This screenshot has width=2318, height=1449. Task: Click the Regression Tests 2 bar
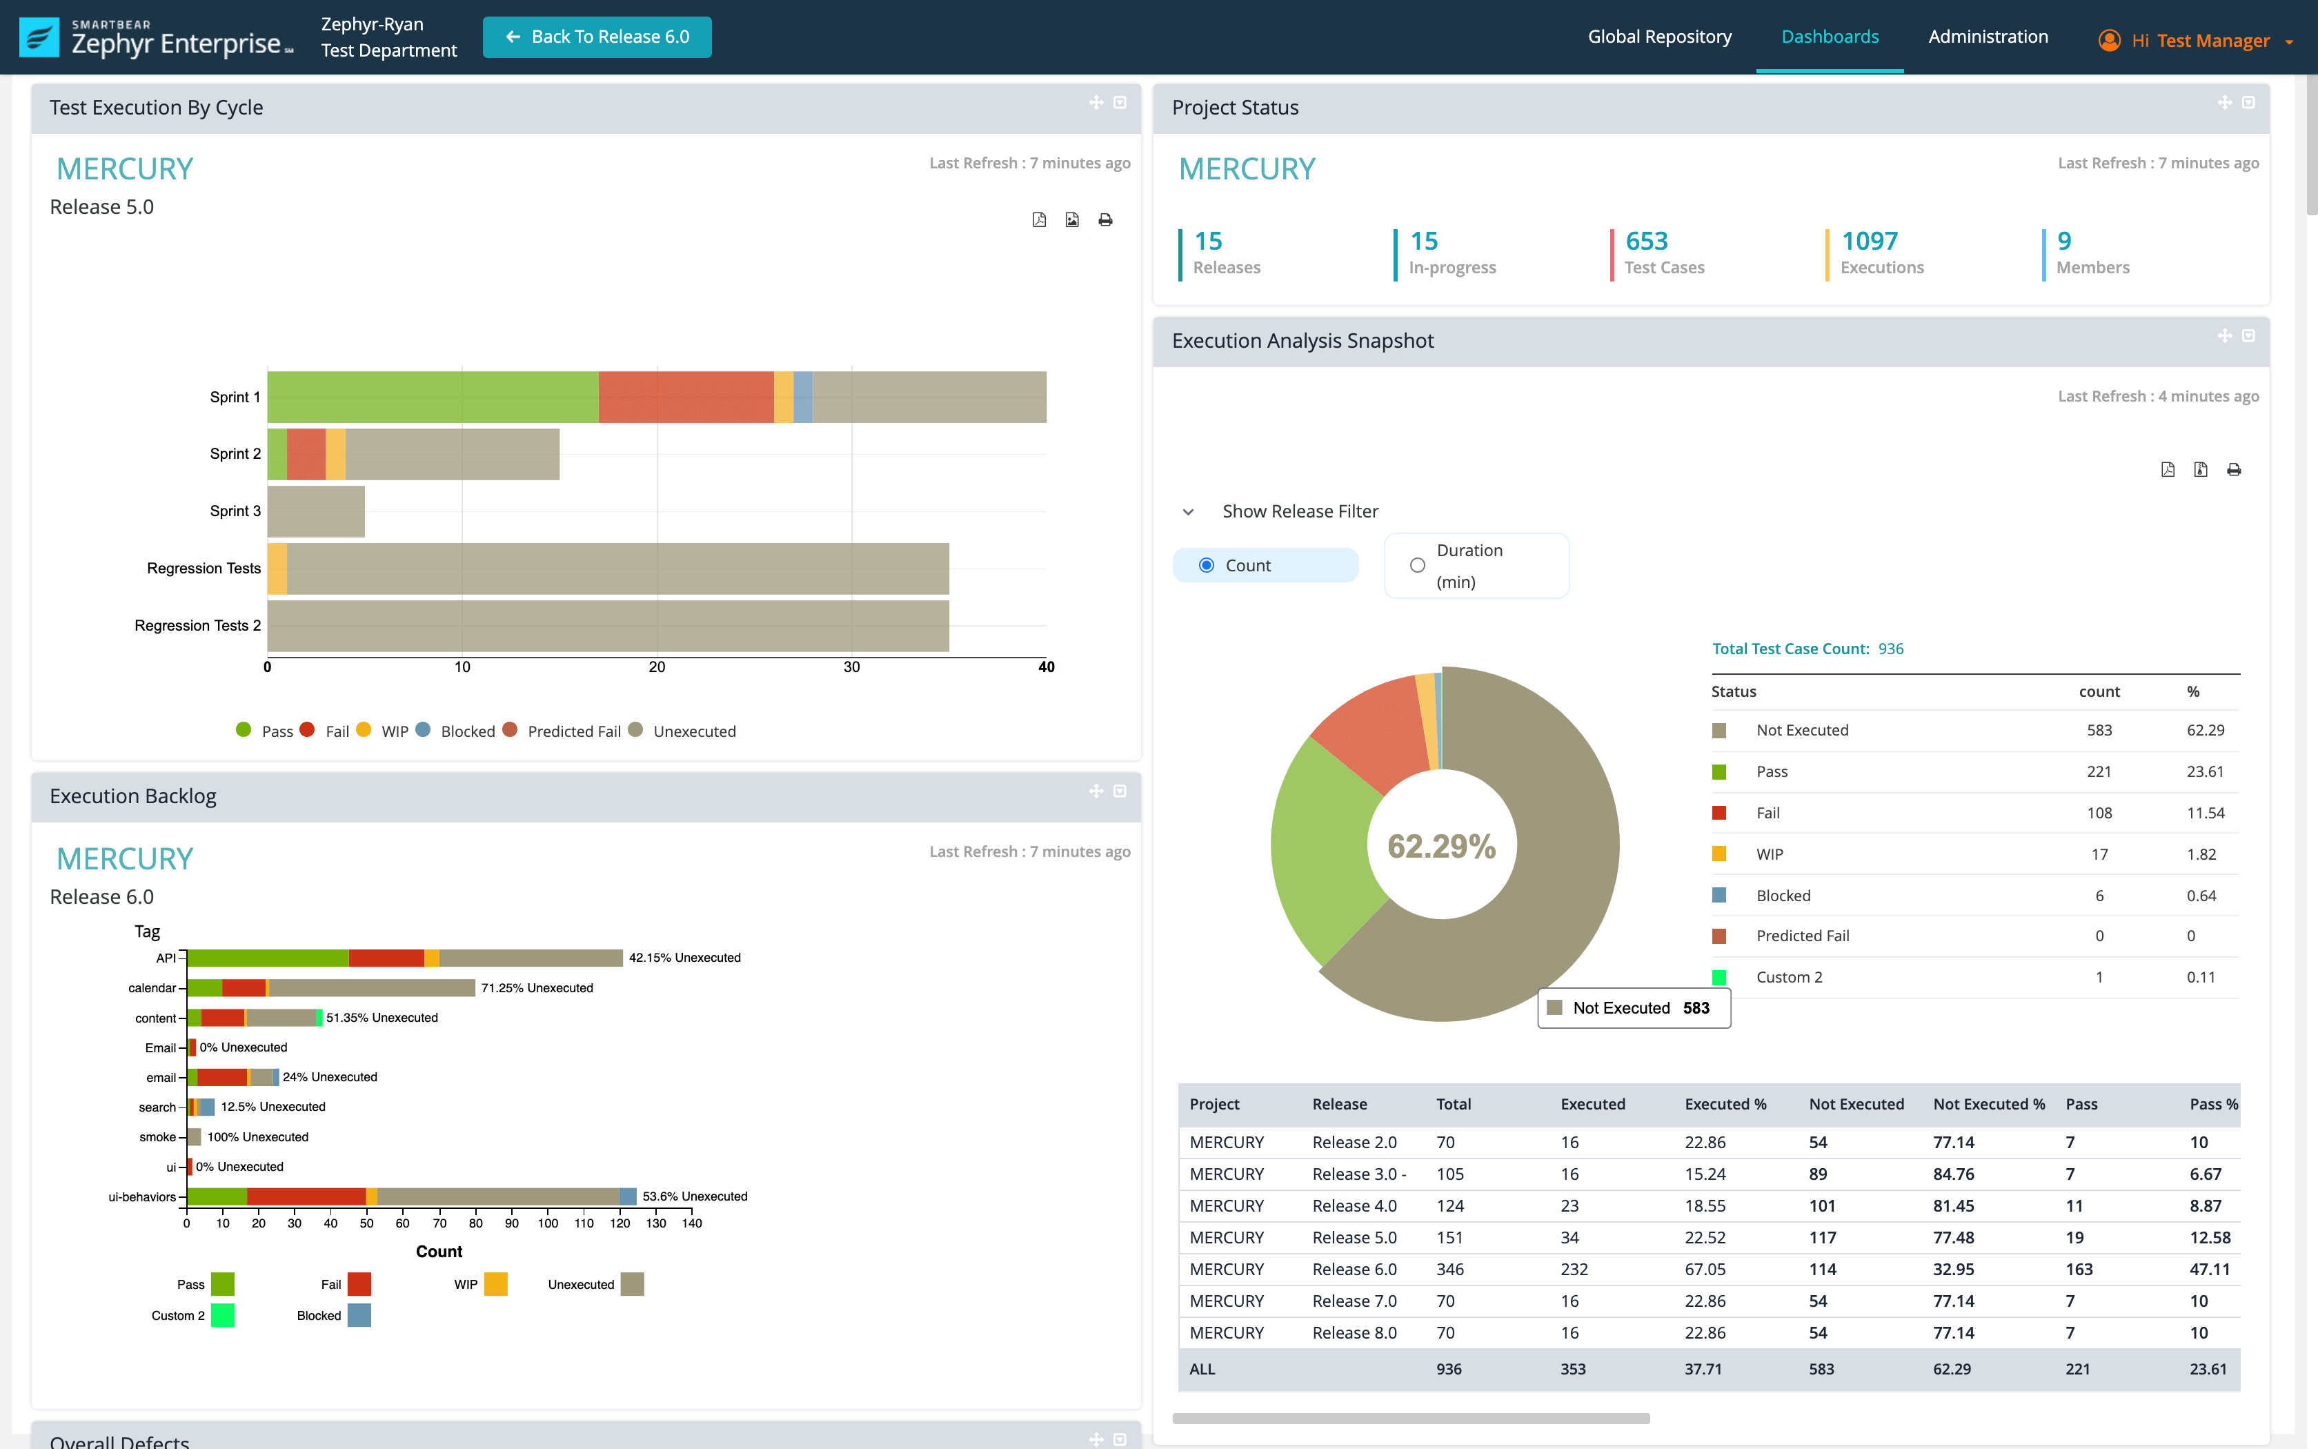608,626
